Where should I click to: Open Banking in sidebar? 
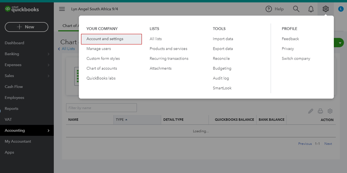(x=12, y=54)
